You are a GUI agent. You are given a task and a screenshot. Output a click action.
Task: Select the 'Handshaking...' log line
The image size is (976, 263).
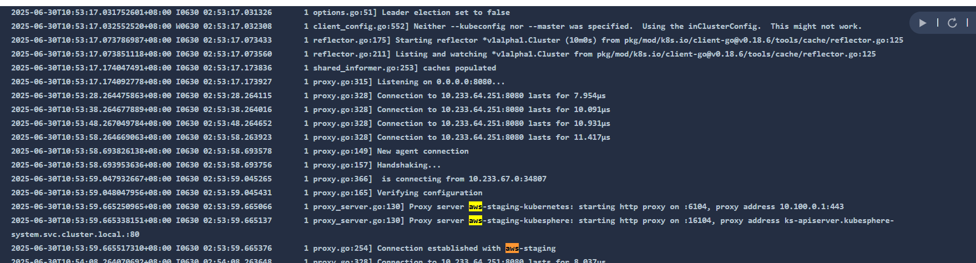point(226,165)
